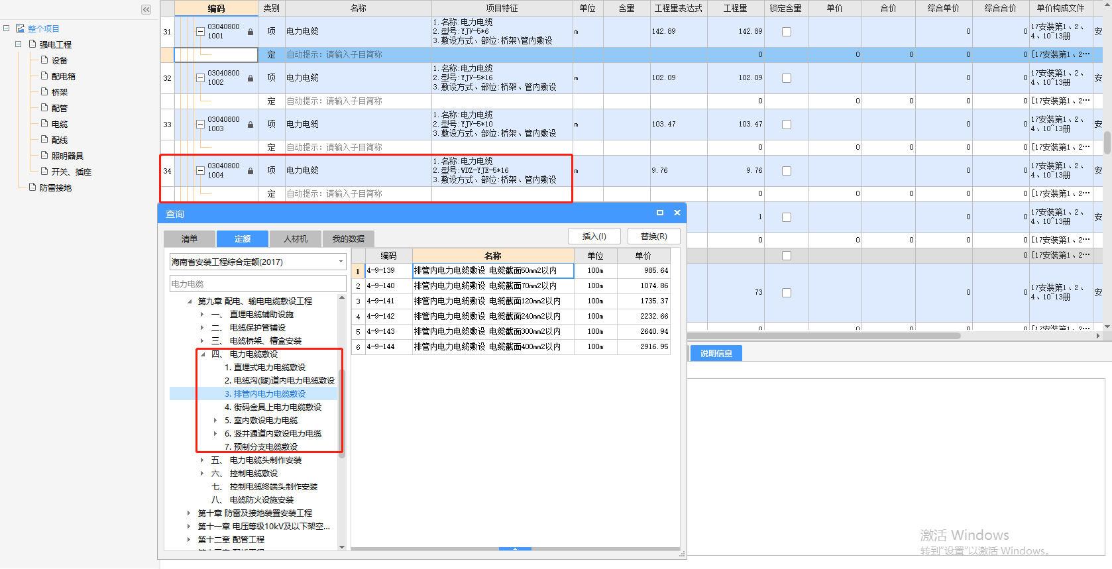Click the lock icon on row 030408001001

(250, 32)
